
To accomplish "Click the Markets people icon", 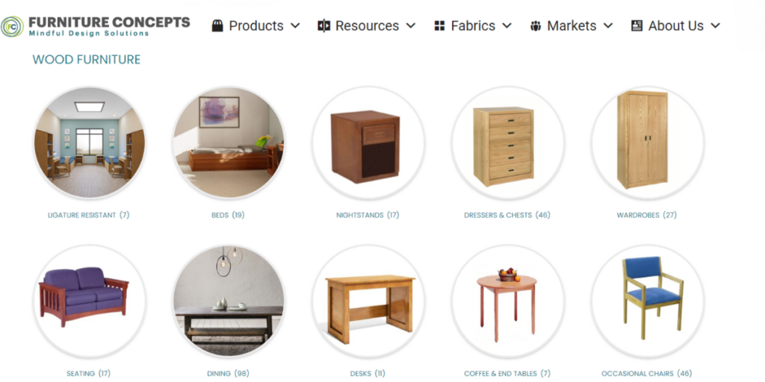I will (x=536, y=26).
